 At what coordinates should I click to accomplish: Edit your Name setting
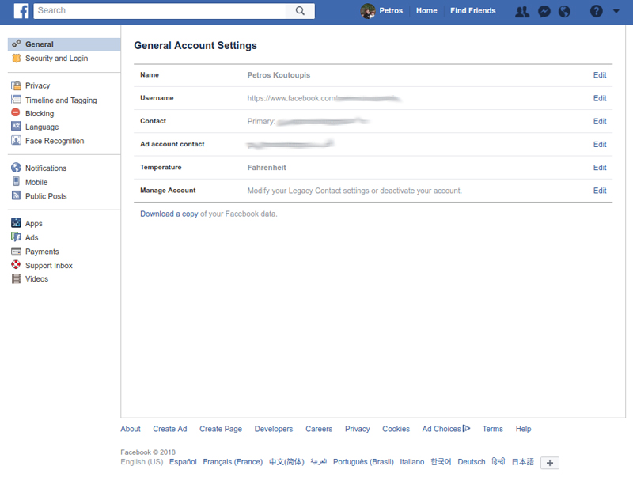(x=600, y=75)
